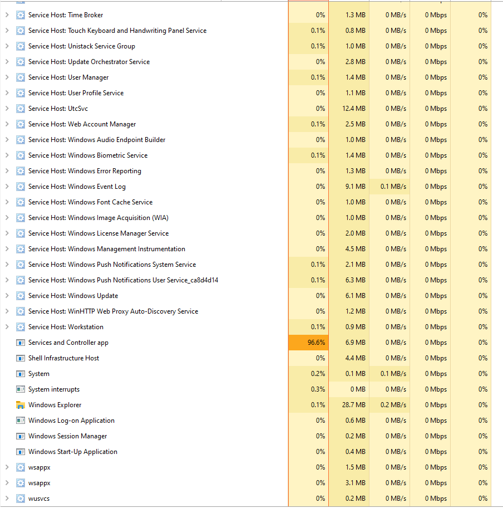Expand the wusvcs process group

tap(7, 499)
